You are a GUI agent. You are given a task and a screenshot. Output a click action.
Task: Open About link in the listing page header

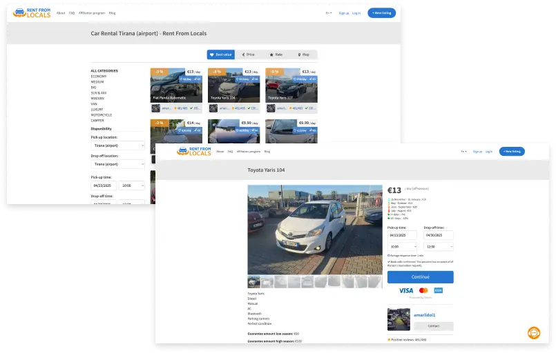point(61,13)
